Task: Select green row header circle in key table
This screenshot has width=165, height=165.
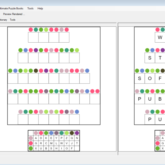Action: [x=31, y=148]
